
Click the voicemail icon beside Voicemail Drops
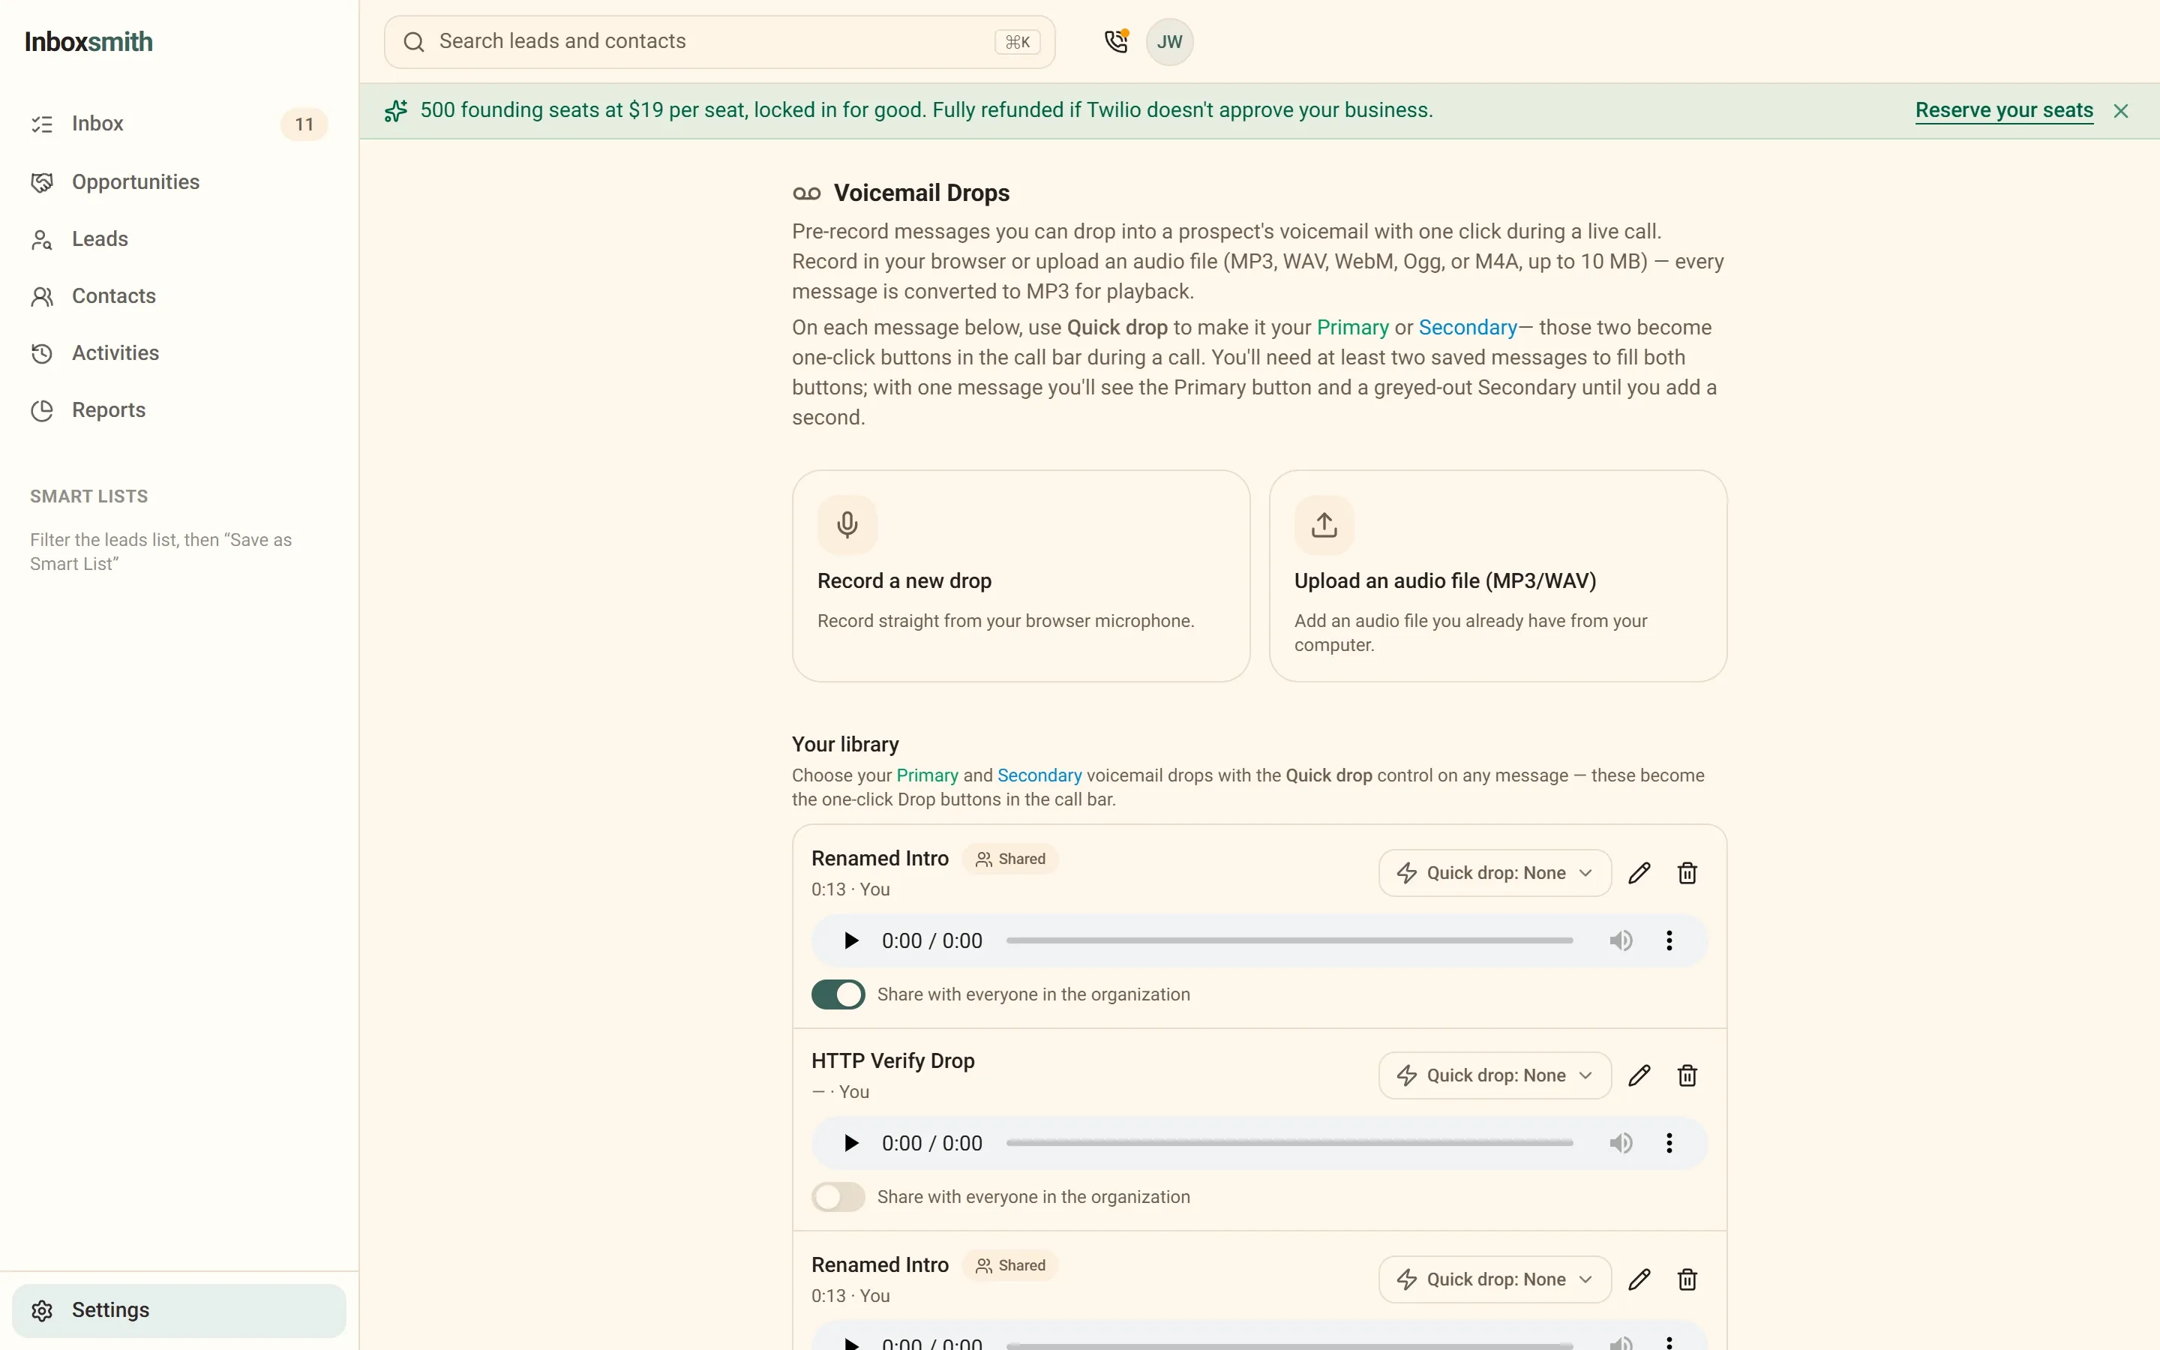coord(806,193)
